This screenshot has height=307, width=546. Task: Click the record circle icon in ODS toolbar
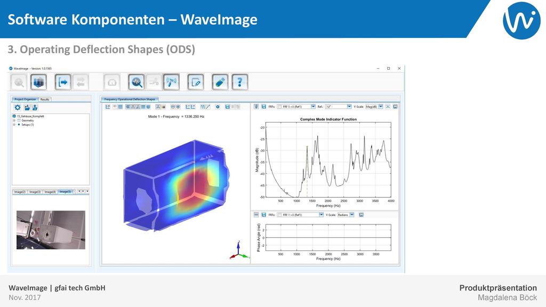[218, 107]
